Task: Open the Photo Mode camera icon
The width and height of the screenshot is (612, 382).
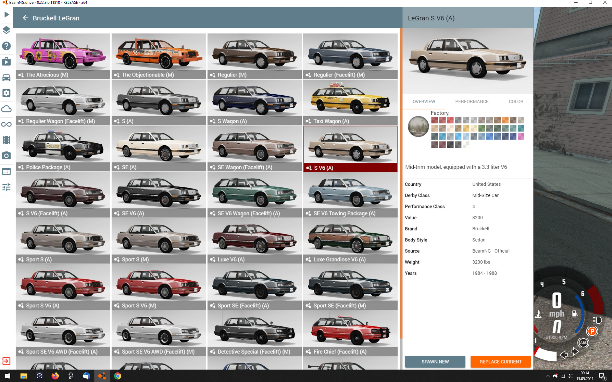Action: [6, 155]
